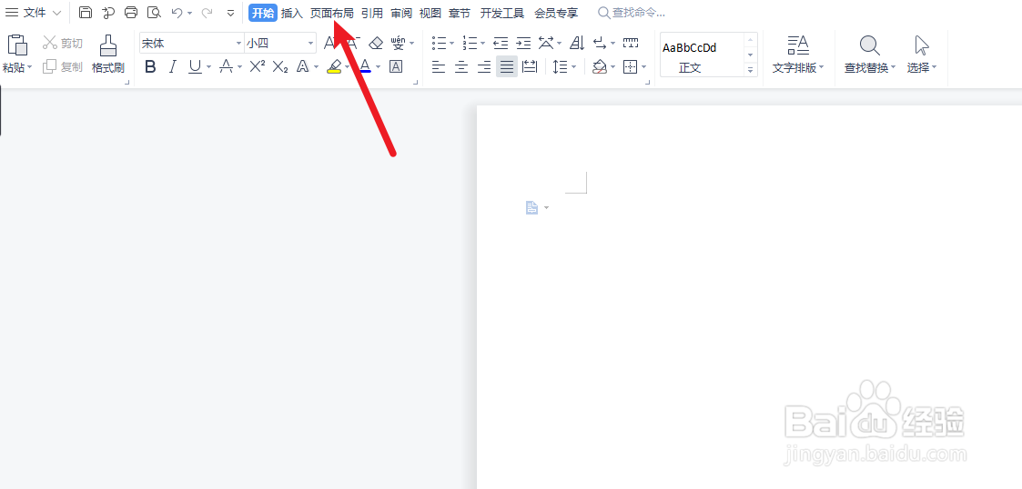The height and width of the screenshot is (489, 1022).
Task: Click the decrease indent icon
Action: coord(501,44)
